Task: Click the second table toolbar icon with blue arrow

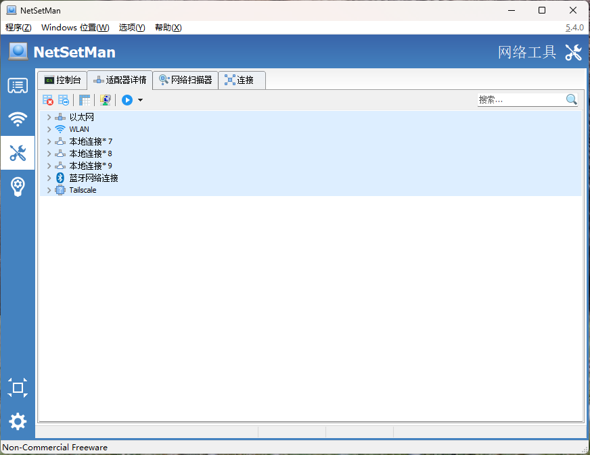Action: [64, 100]
